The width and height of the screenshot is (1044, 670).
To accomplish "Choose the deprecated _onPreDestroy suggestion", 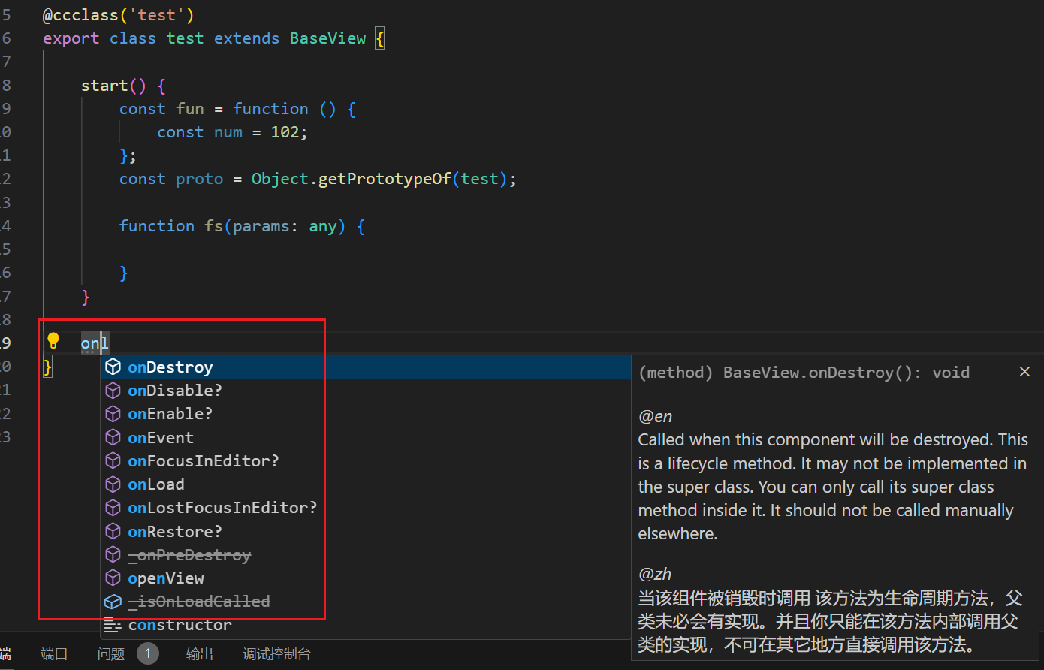I will pyautogui.click(x=189, y=555).
